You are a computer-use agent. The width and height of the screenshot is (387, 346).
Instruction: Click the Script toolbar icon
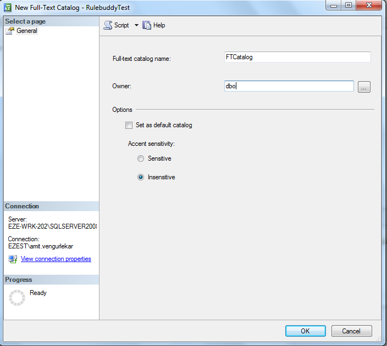click(108, 25)
